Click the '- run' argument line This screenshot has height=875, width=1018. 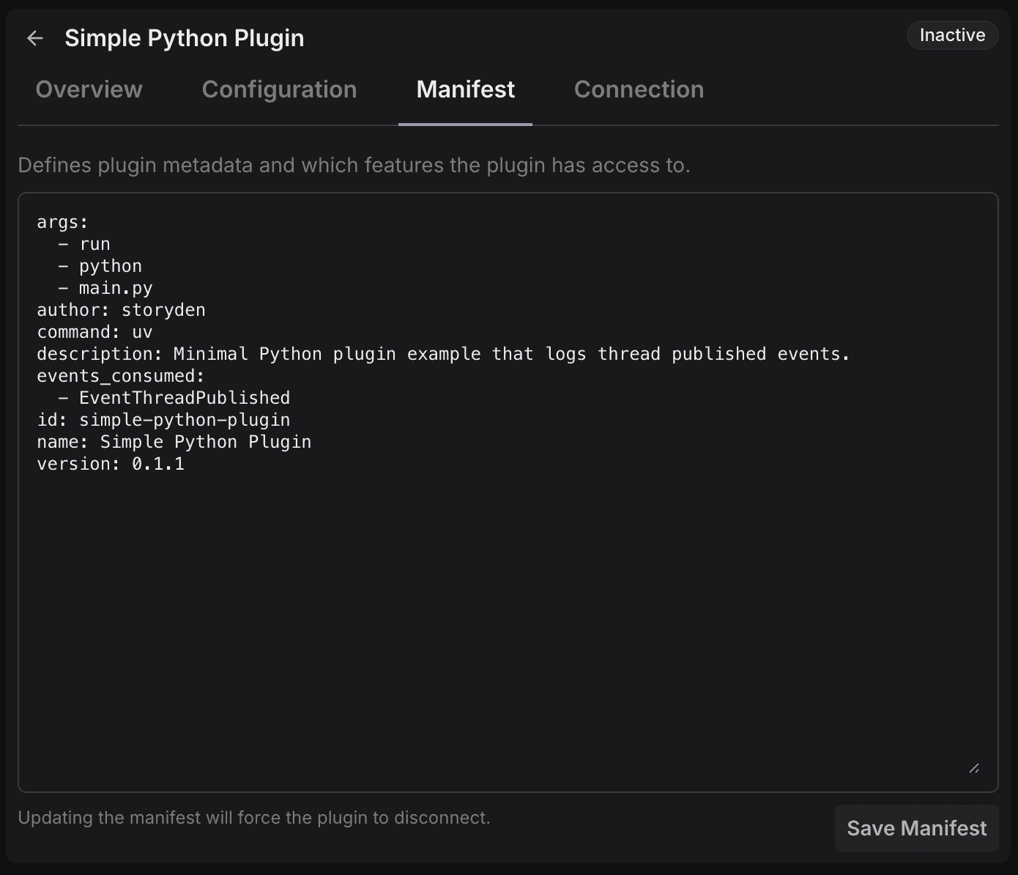[84, 244]
